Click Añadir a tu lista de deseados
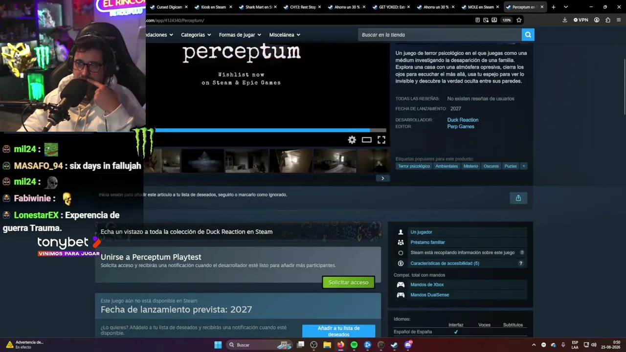This screenshot has width=626, height=352. point(338,331)
